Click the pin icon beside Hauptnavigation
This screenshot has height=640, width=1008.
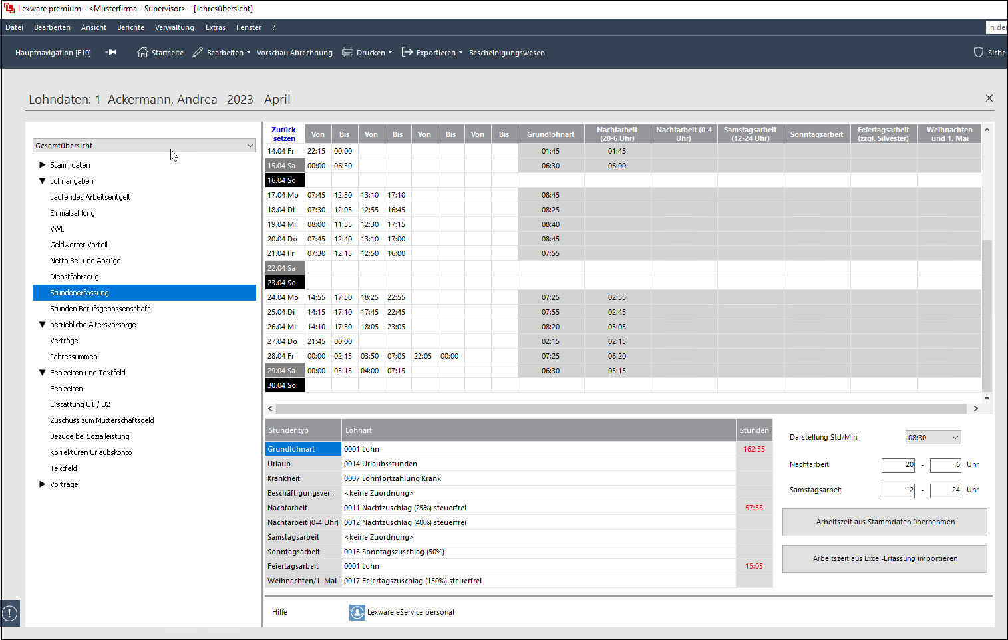click(111, 53)
